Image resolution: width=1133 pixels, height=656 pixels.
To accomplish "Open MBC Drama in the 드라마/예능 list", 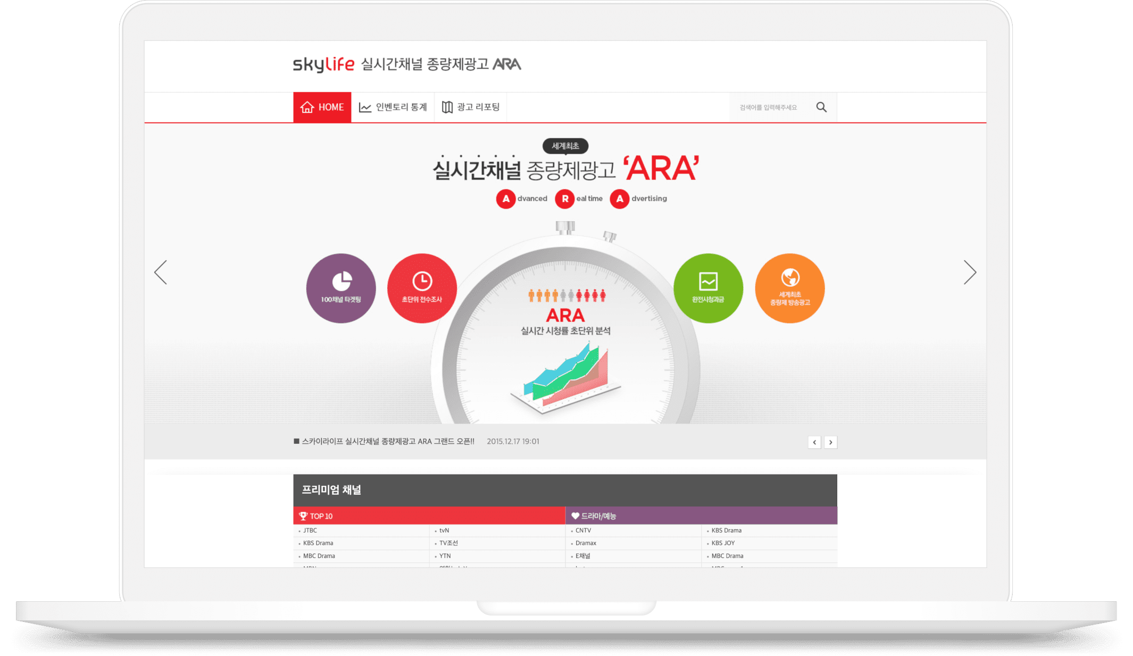I will 728,556.
